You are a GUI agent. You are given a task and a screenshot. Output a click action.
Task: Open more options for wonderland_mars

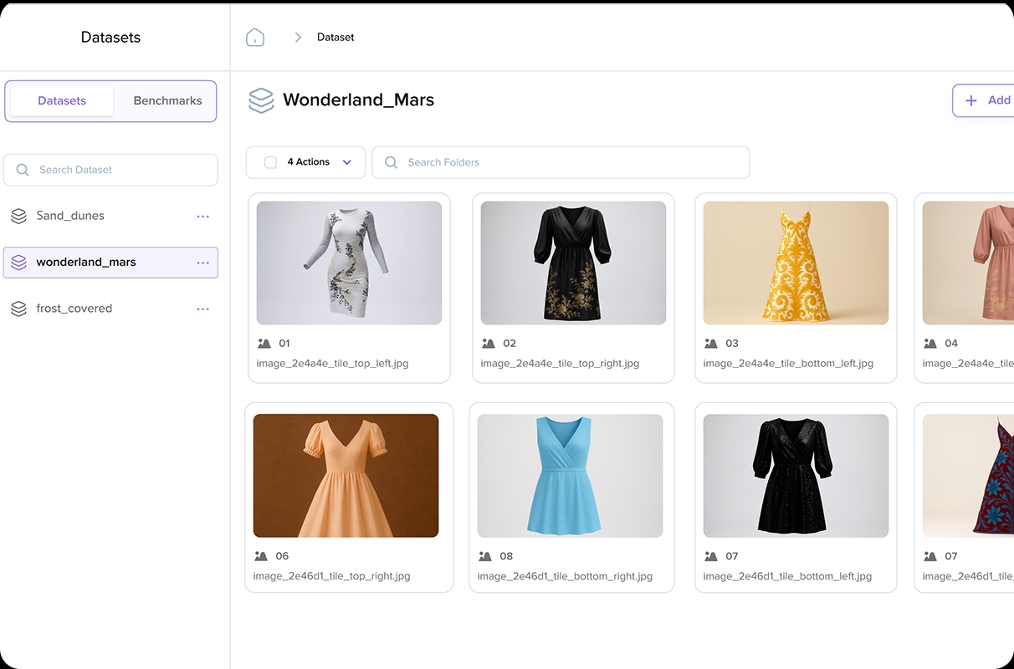pyautogui.click(x=202, y=263)
